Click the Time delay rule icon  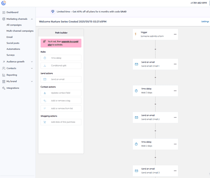click(45, 58)
